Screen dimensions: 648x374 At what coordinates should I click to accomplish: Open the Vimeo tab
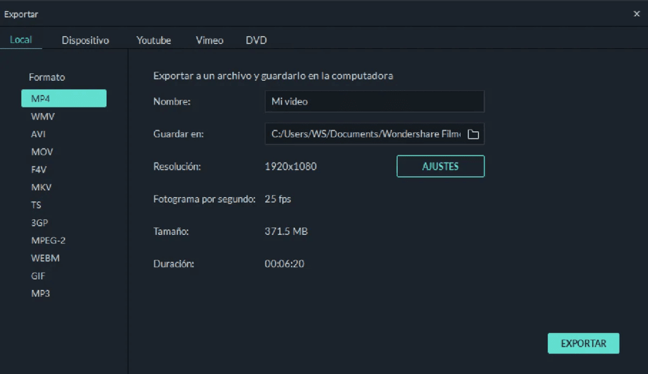click(209, 40)
